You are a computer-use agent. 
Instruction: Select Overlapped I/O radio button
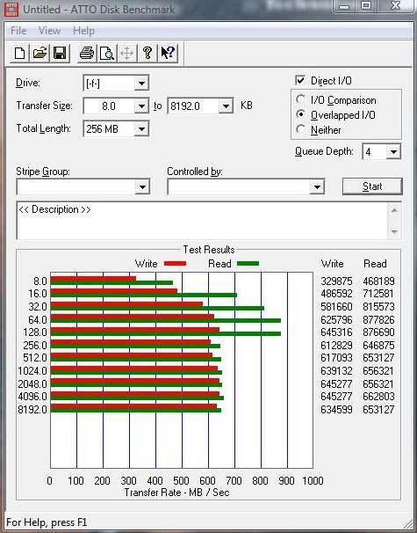[x=300, y=114]
